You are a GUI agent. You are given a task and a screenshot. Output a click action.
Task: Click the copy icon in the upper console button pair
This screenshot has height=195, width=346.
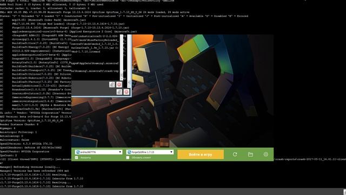112,84
